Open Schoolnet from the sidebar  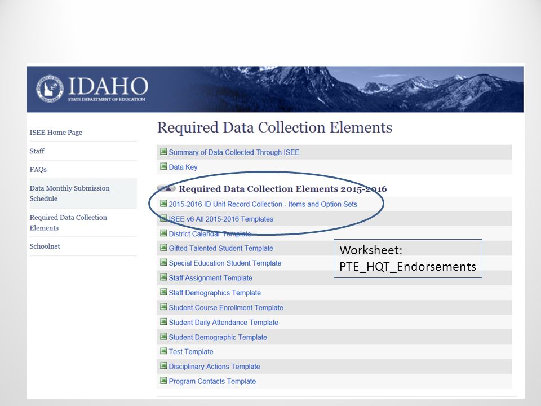[x=45, y=246]
